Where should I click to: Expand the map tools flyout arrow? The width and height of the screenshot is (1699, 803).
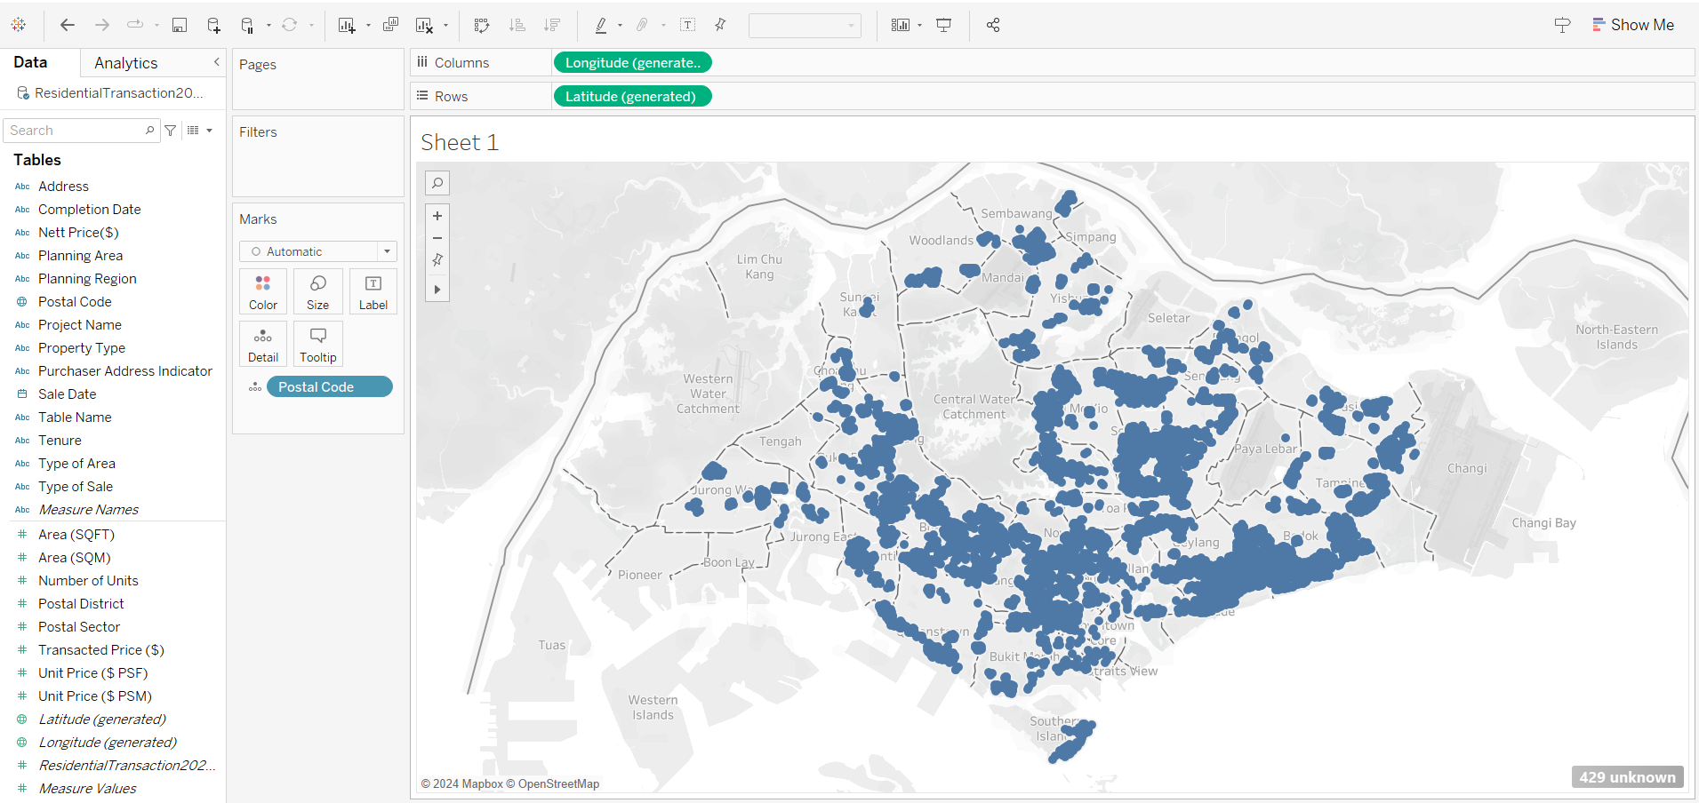pyautogui.click(x=437, y=290)
